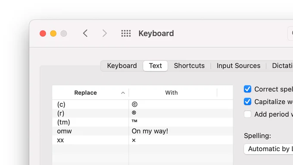Select the omw replacement row
Screen dimensions: 293x165
(143, 131)
